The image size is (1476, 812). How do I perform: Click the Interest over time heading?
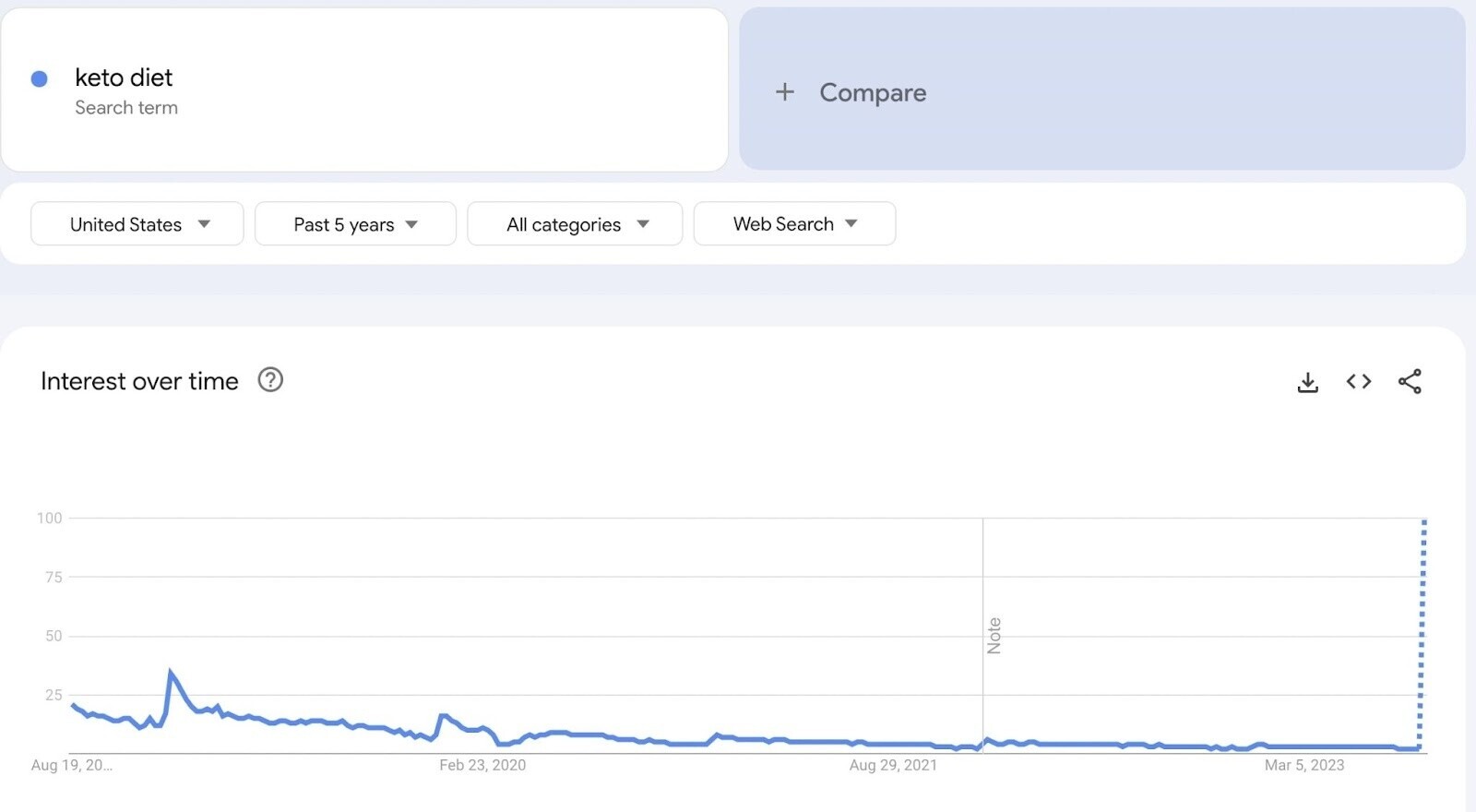[139, 381]
